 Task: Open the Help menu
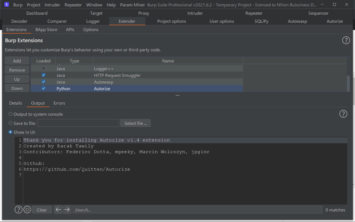(111, 5)
